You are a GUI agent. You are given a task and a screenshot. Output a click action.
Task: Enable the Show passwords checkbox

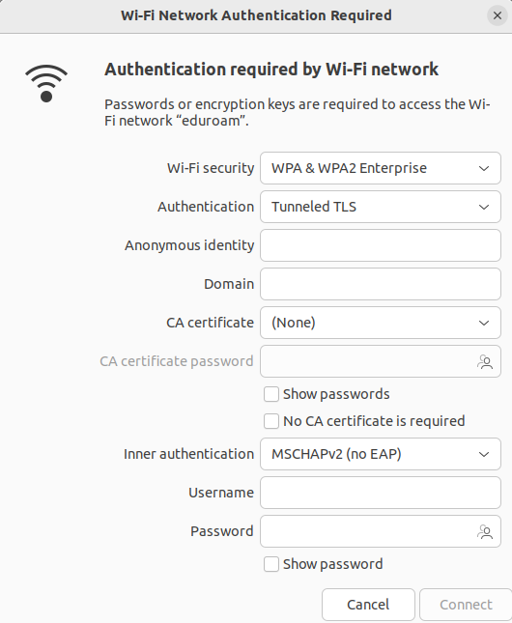[271, 394]
